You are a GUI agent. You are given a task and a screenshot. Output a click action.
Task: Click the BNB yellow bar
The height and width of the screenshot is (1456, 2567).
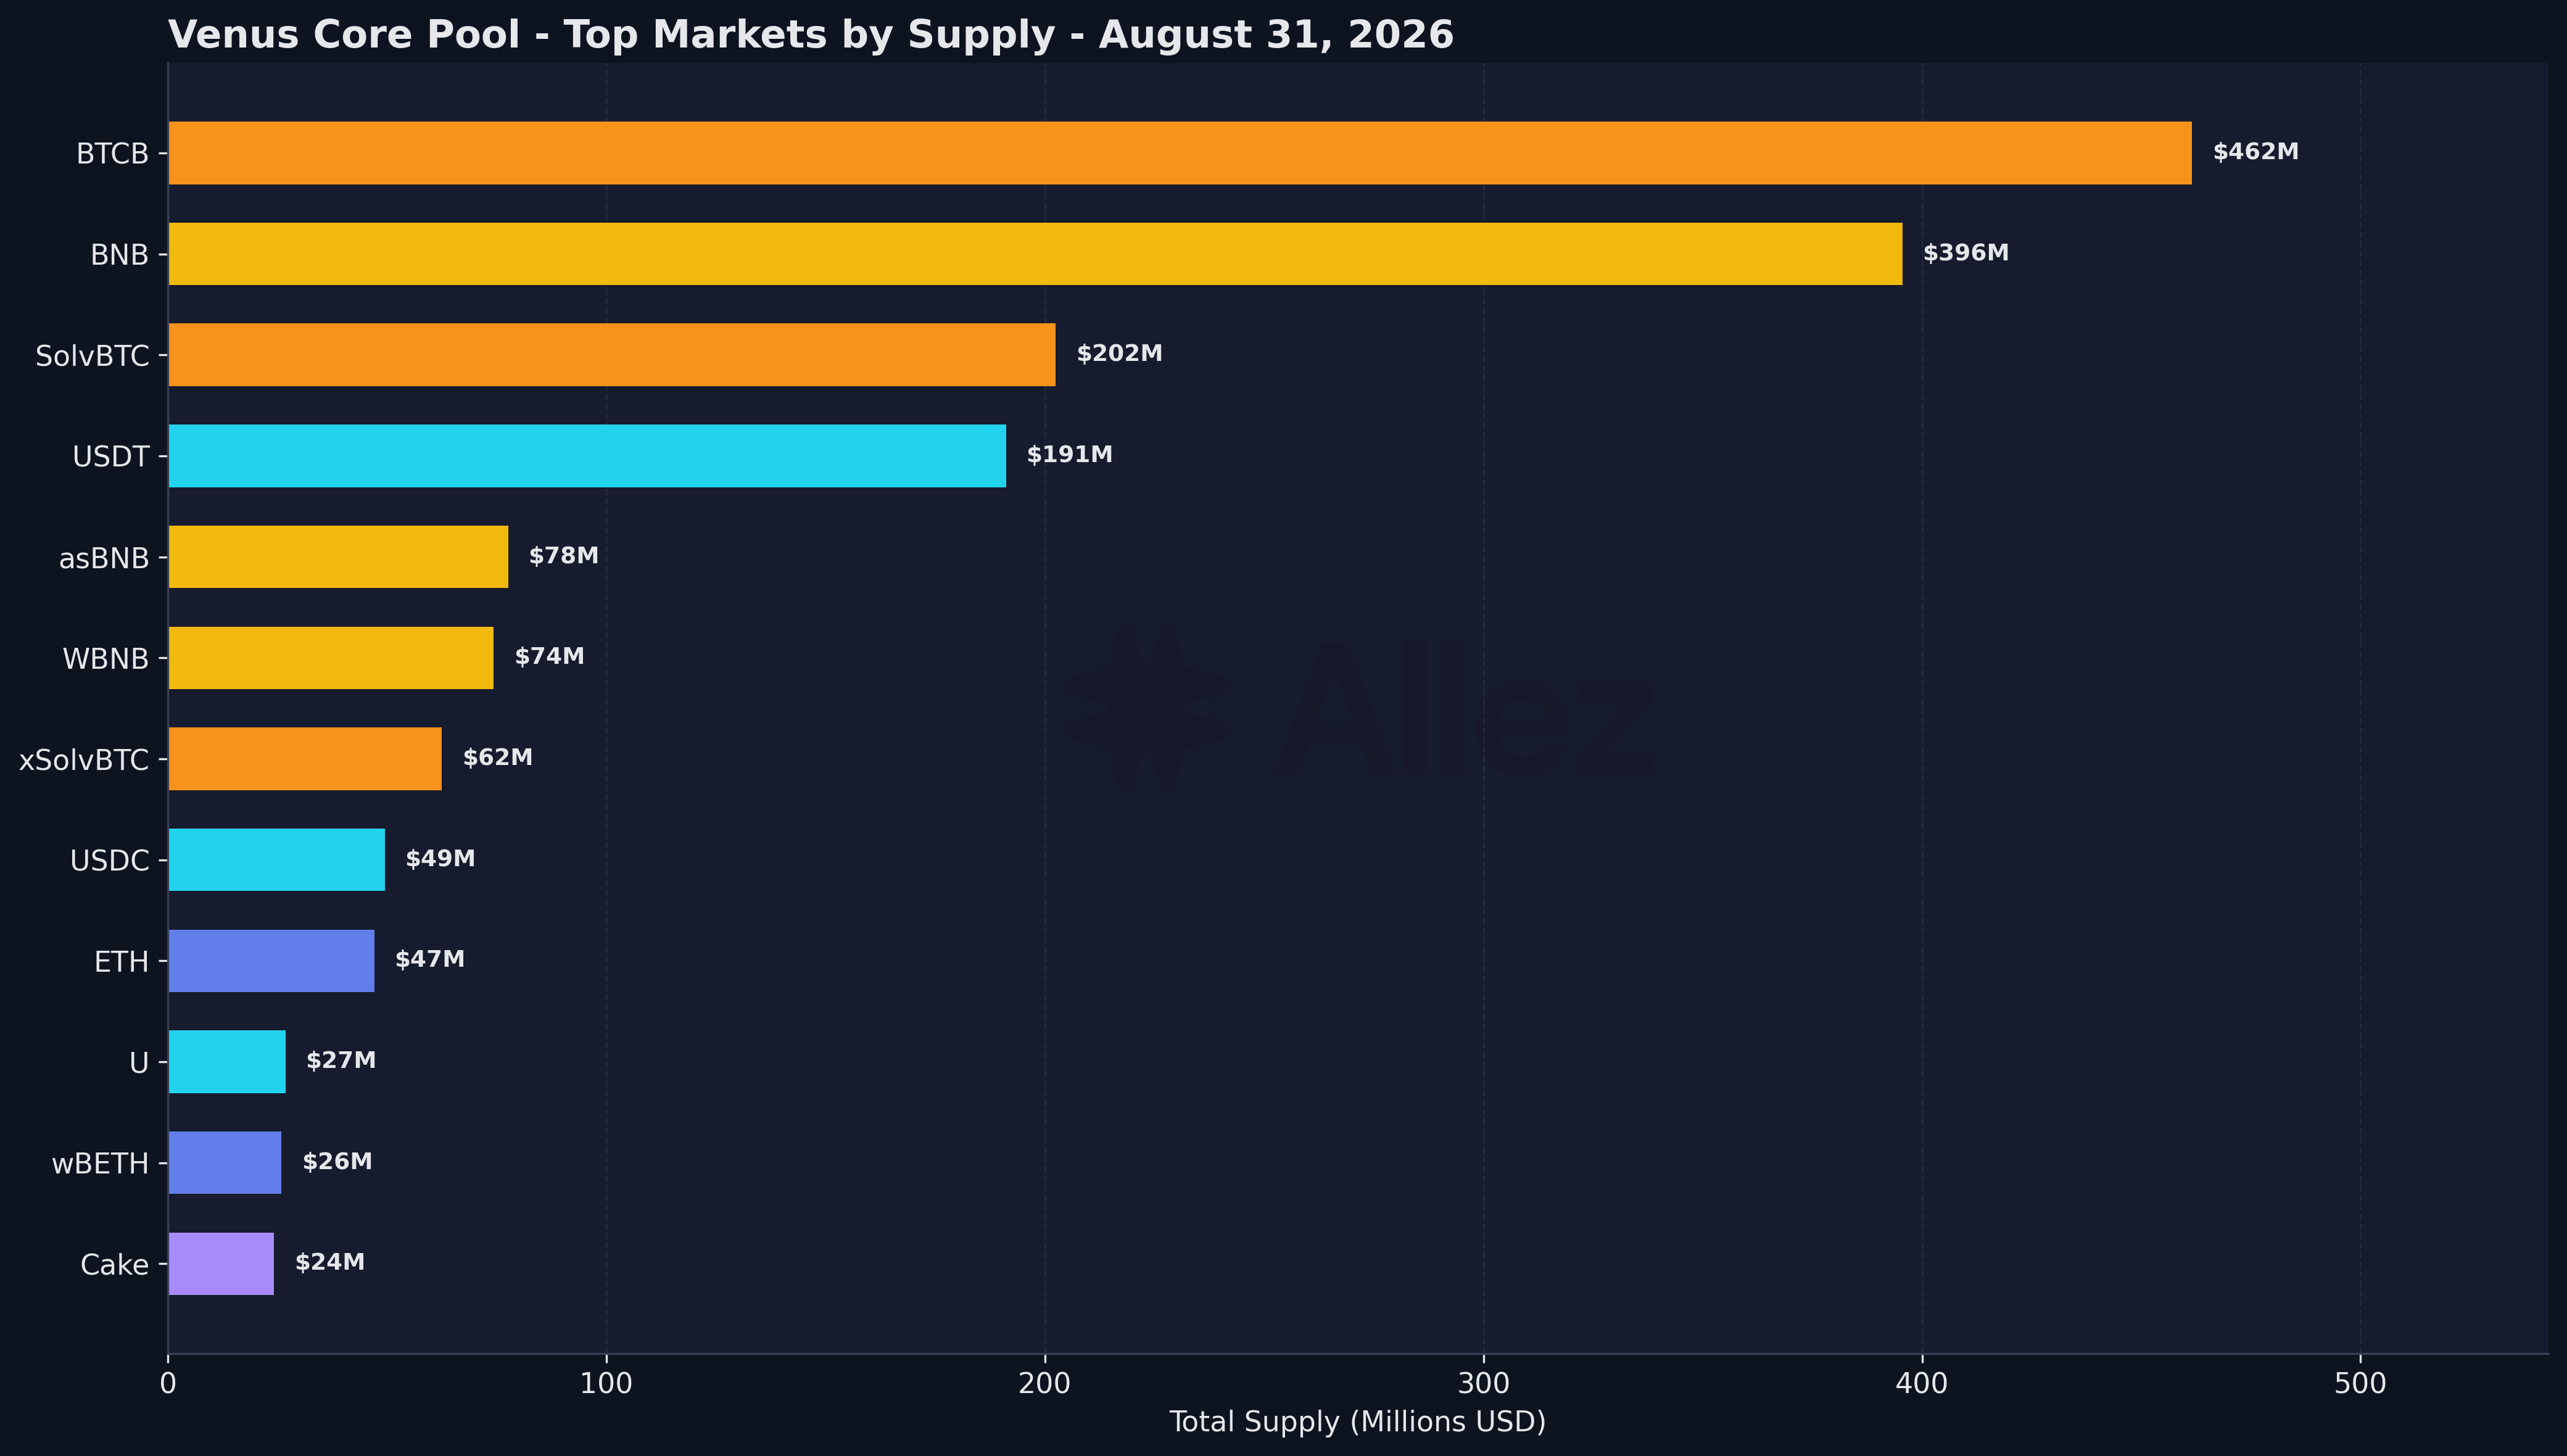point(1036,254)
